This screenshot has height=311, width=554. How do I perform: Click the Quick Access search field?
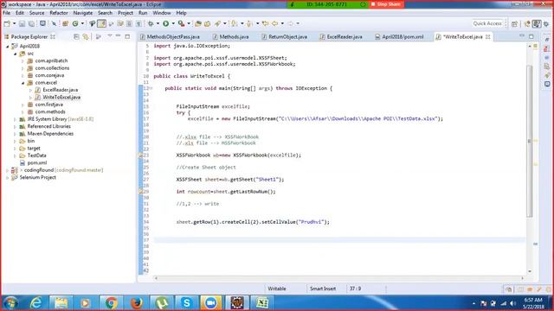(488, 23)
